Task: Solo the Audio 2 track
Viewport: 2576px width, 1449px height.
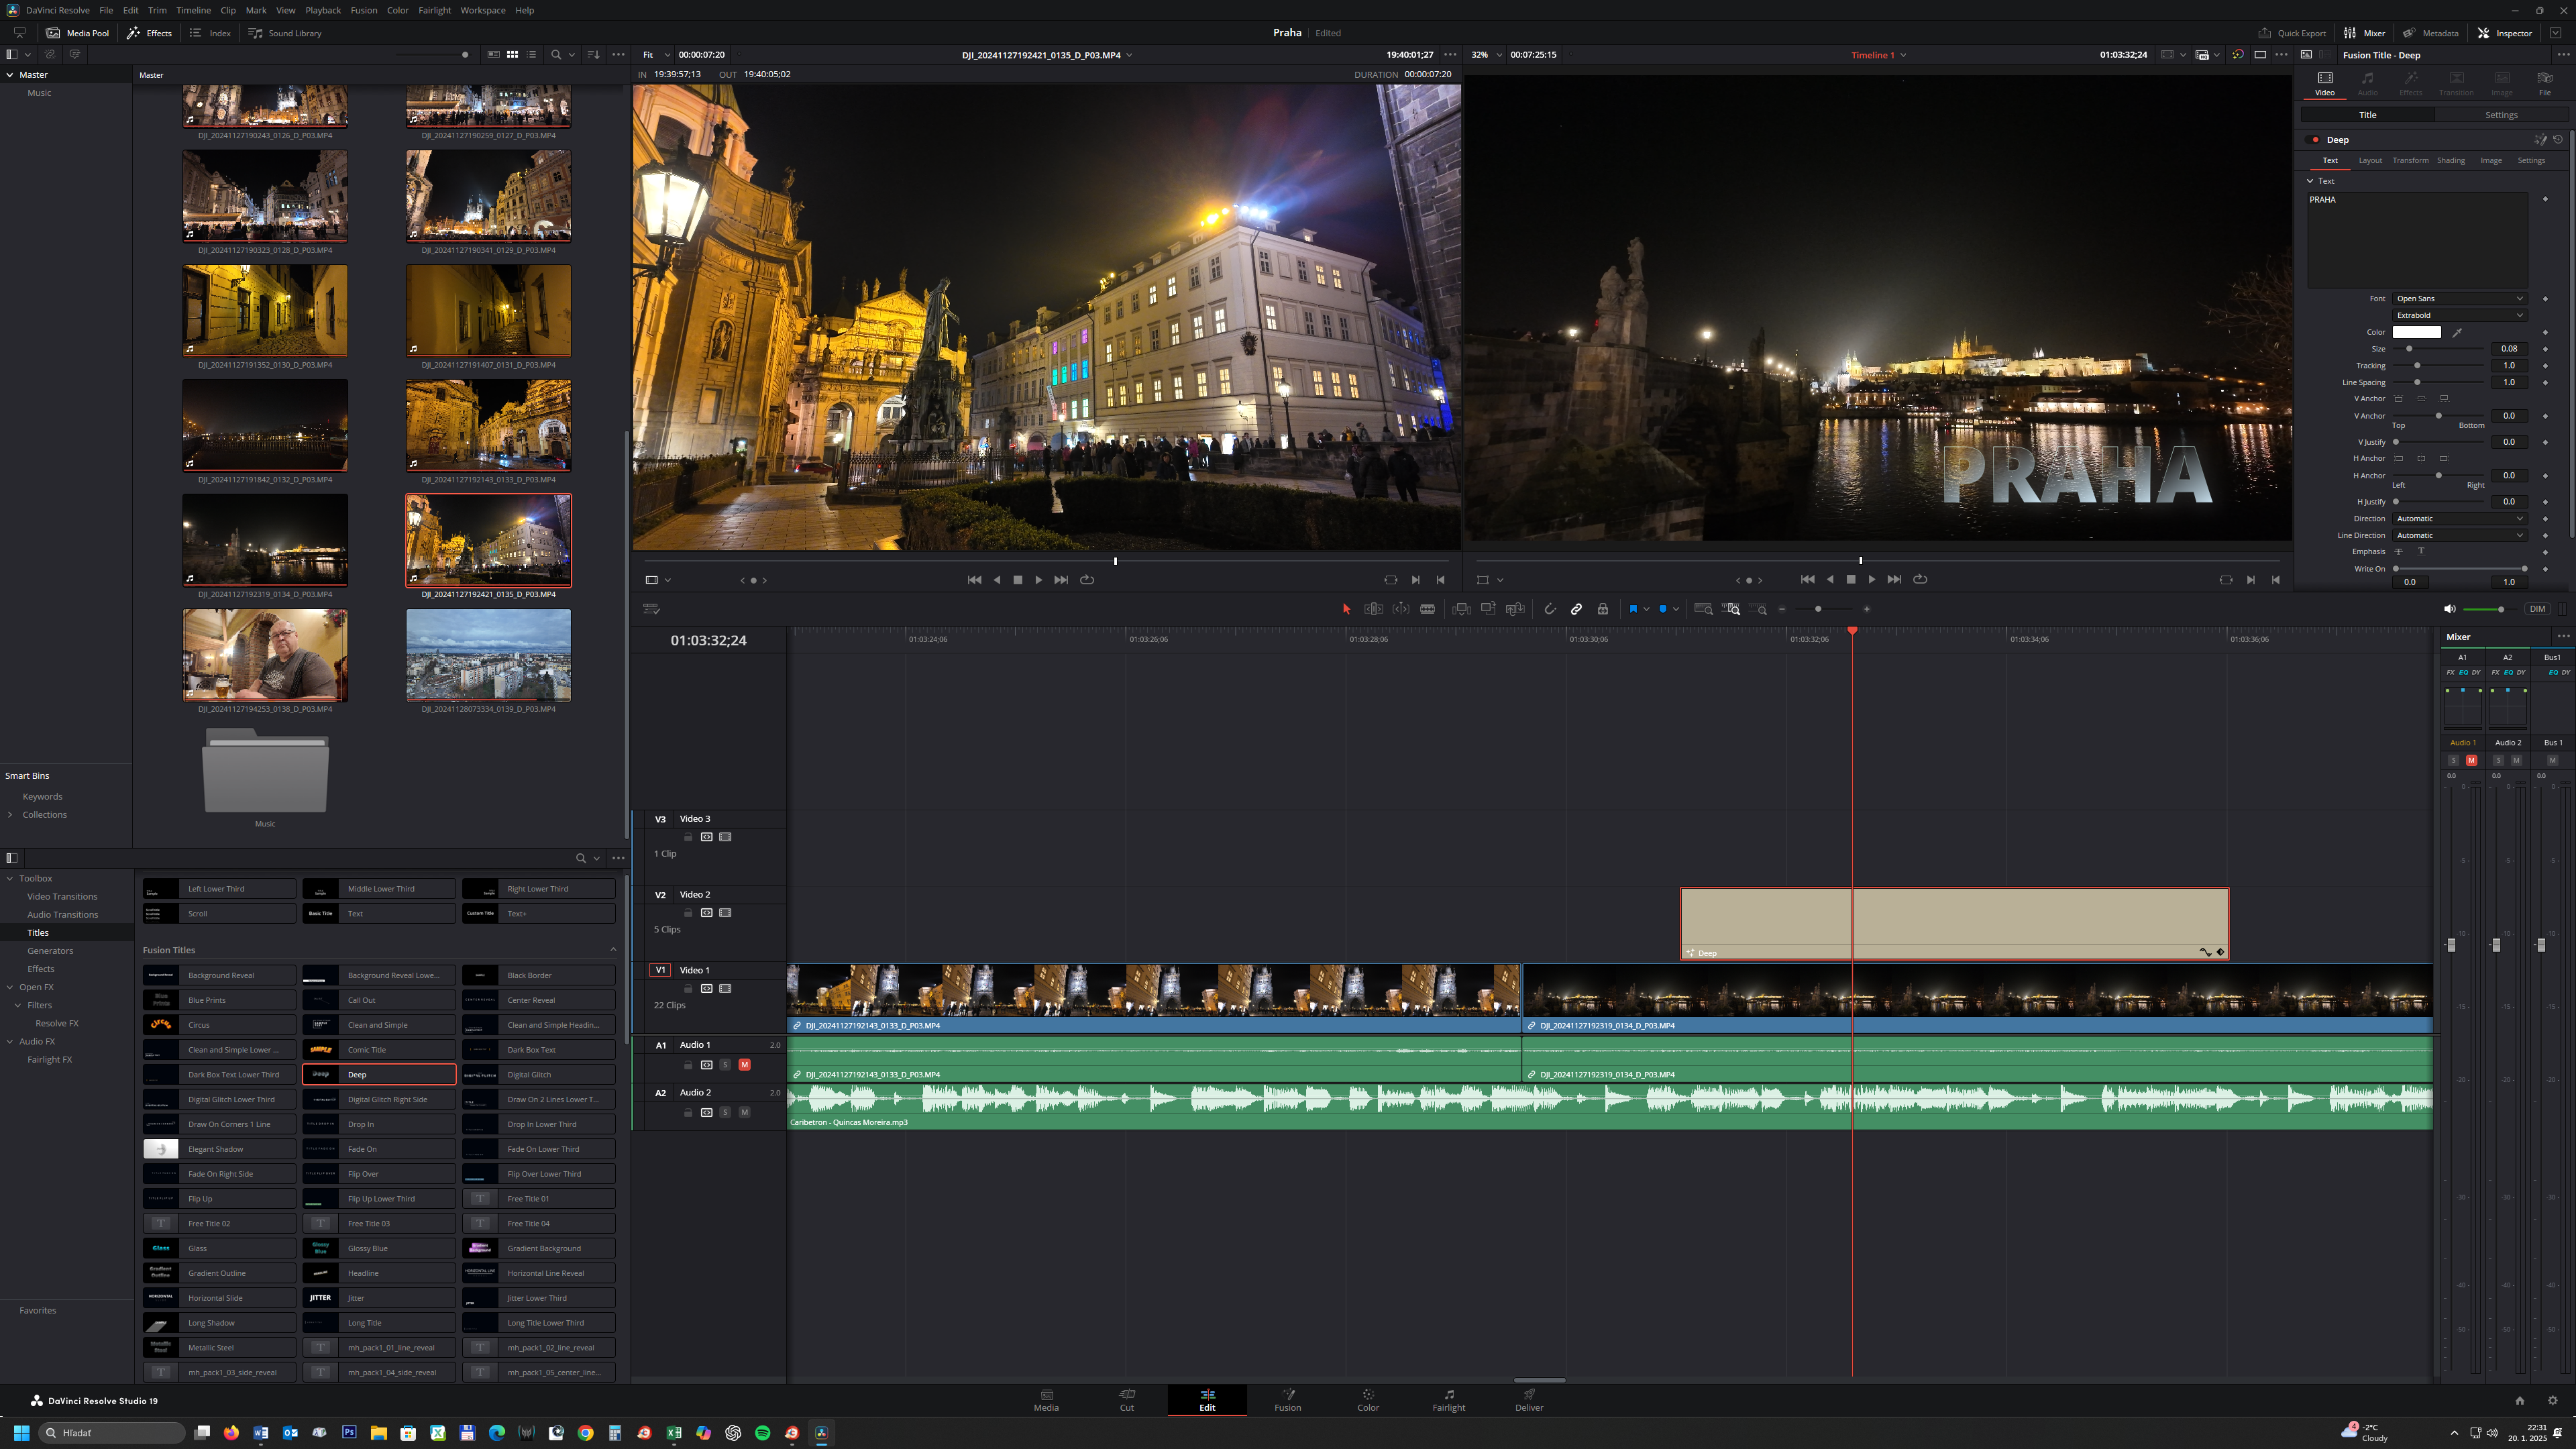Action: [725, 1112]
